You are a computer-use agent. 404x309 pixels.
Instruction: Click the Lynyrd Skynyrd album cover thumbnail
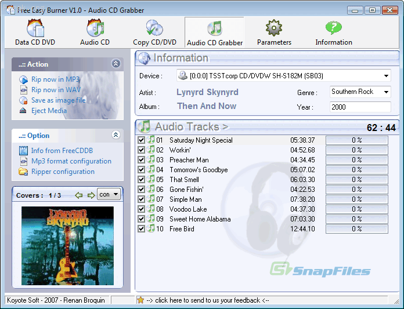coord(67,246)
